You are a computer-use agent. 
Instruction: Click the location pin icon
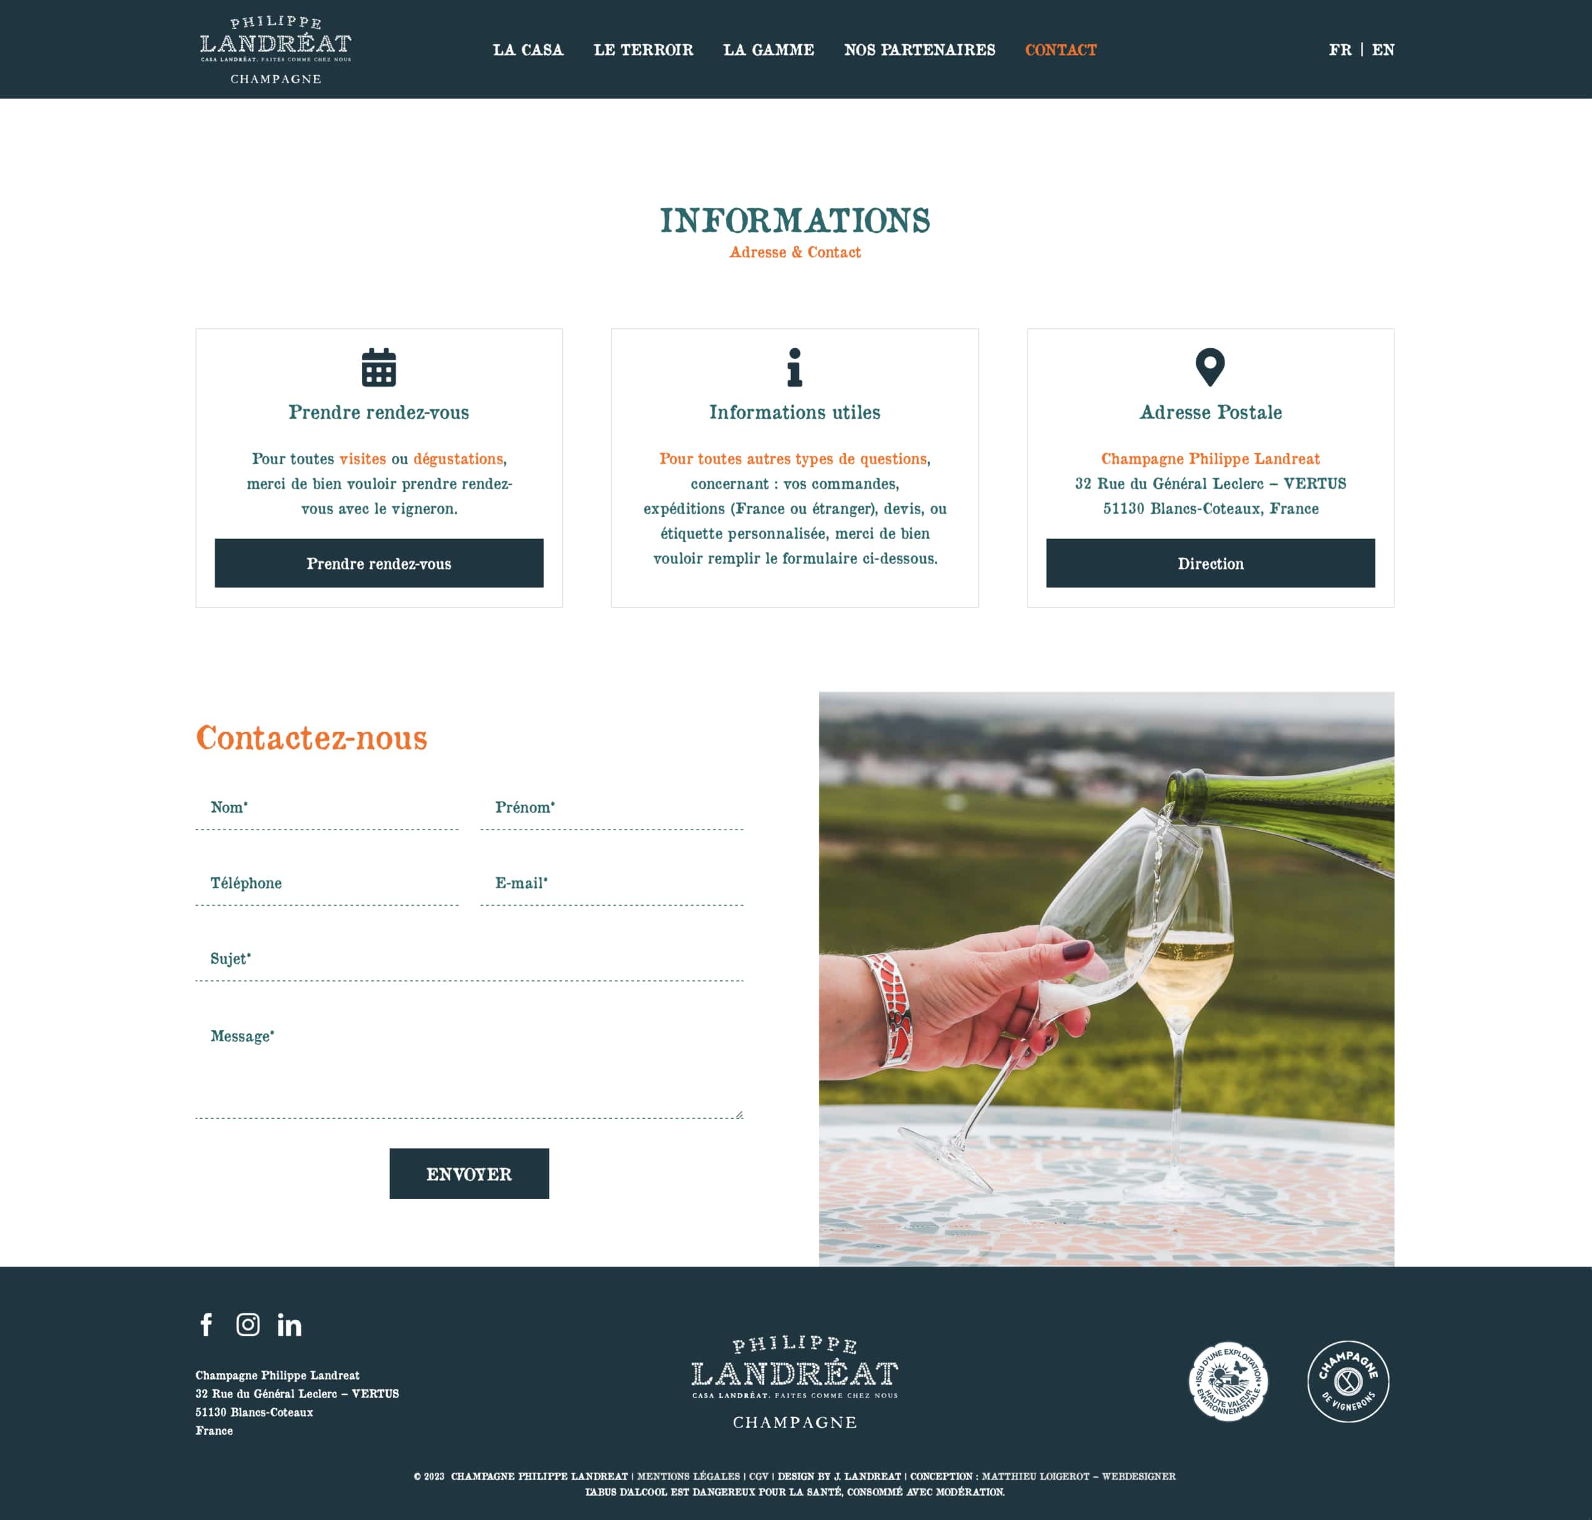coord(1210,367)
